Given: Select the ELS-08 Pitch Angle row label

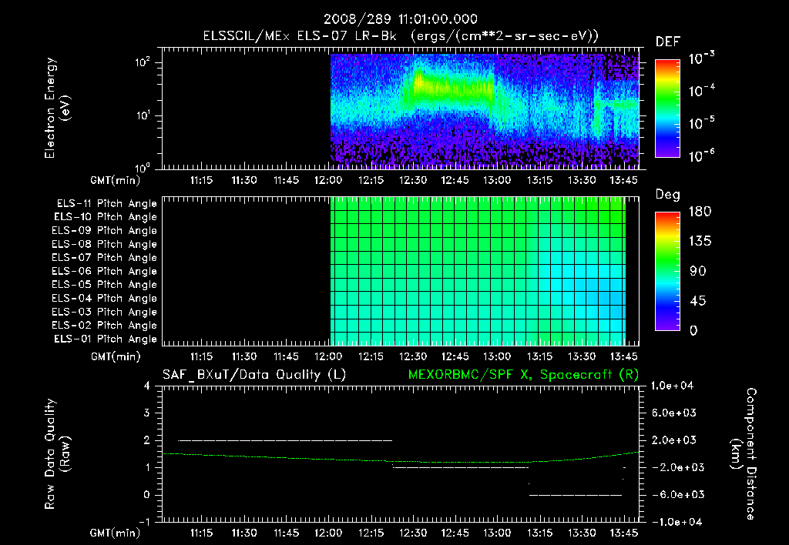Looking at the screenshot, I should click(x=104, y=244).
